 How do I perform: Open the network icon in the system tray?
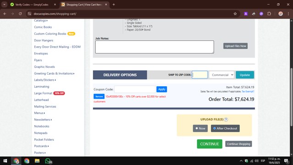[251, 161]
